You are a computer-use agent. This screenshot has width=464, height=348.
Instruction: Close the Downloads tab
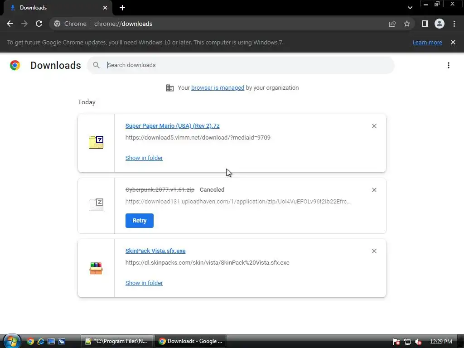(105, 8)
